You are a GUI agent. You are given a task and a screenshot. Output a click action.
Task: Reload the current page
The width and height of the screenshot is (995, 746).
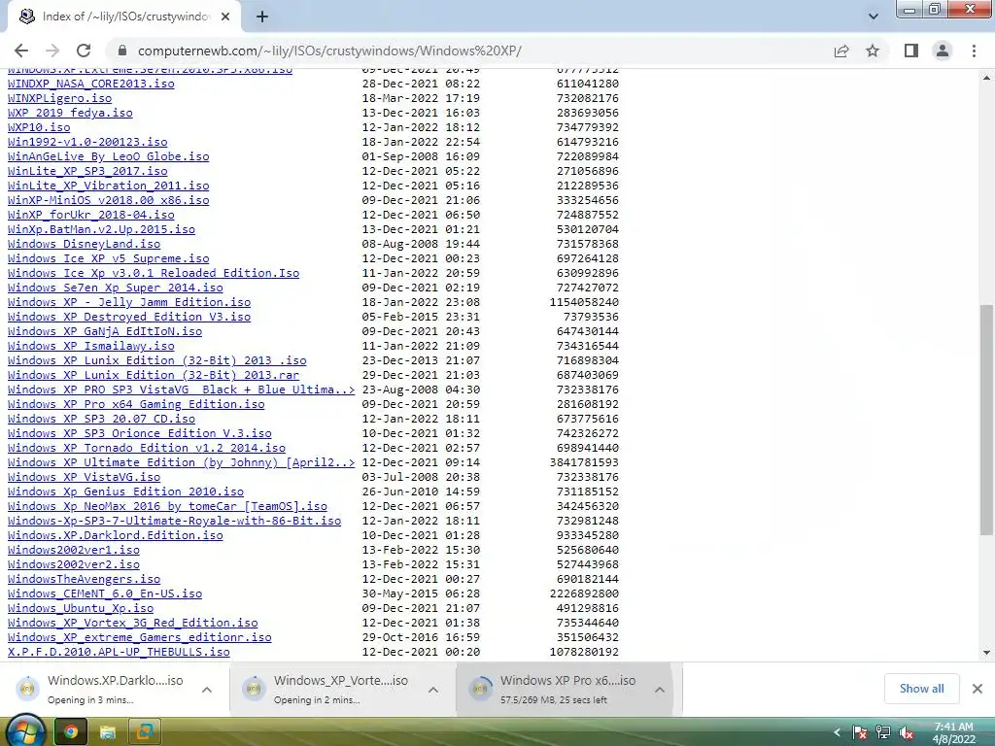(x=84, y=51)
